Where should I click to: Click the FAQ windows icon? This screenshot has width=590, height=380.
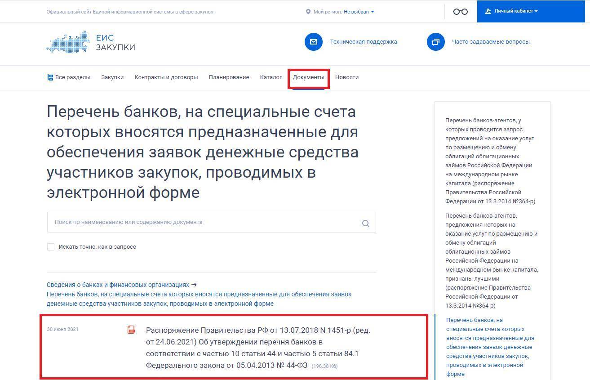coord(435,42)
